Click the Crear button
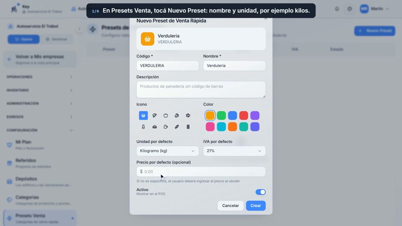The height and width of the screenshot is (226, 402). tap(255, 205)
